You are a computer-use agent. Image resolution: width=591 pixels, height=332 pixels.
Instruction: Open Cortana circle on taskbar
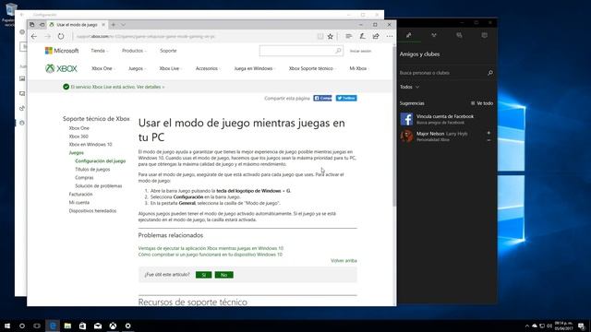click(22, 326)
